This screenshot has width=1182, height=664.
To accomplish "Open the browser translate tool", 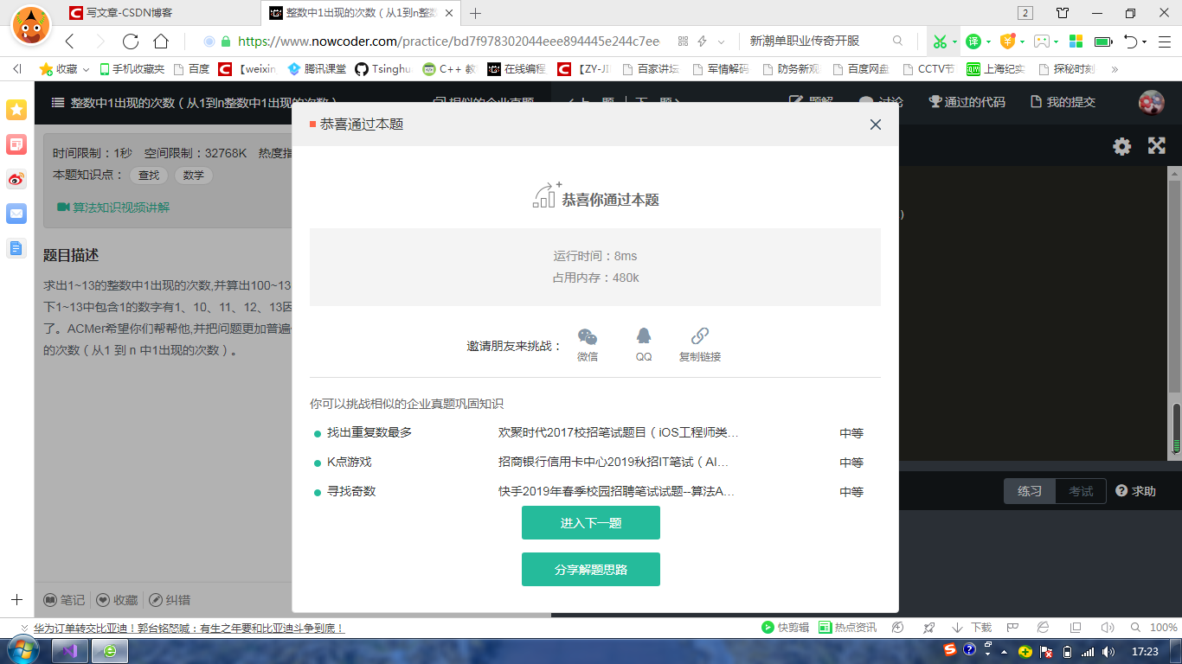I will point(973,41).
